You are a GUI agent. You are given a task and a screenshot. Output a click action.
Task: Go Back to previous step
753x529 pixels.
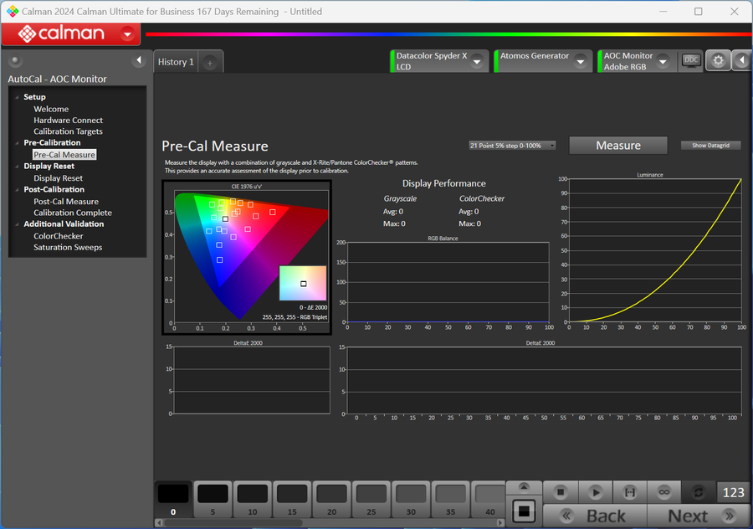click(x=595, y=516)
